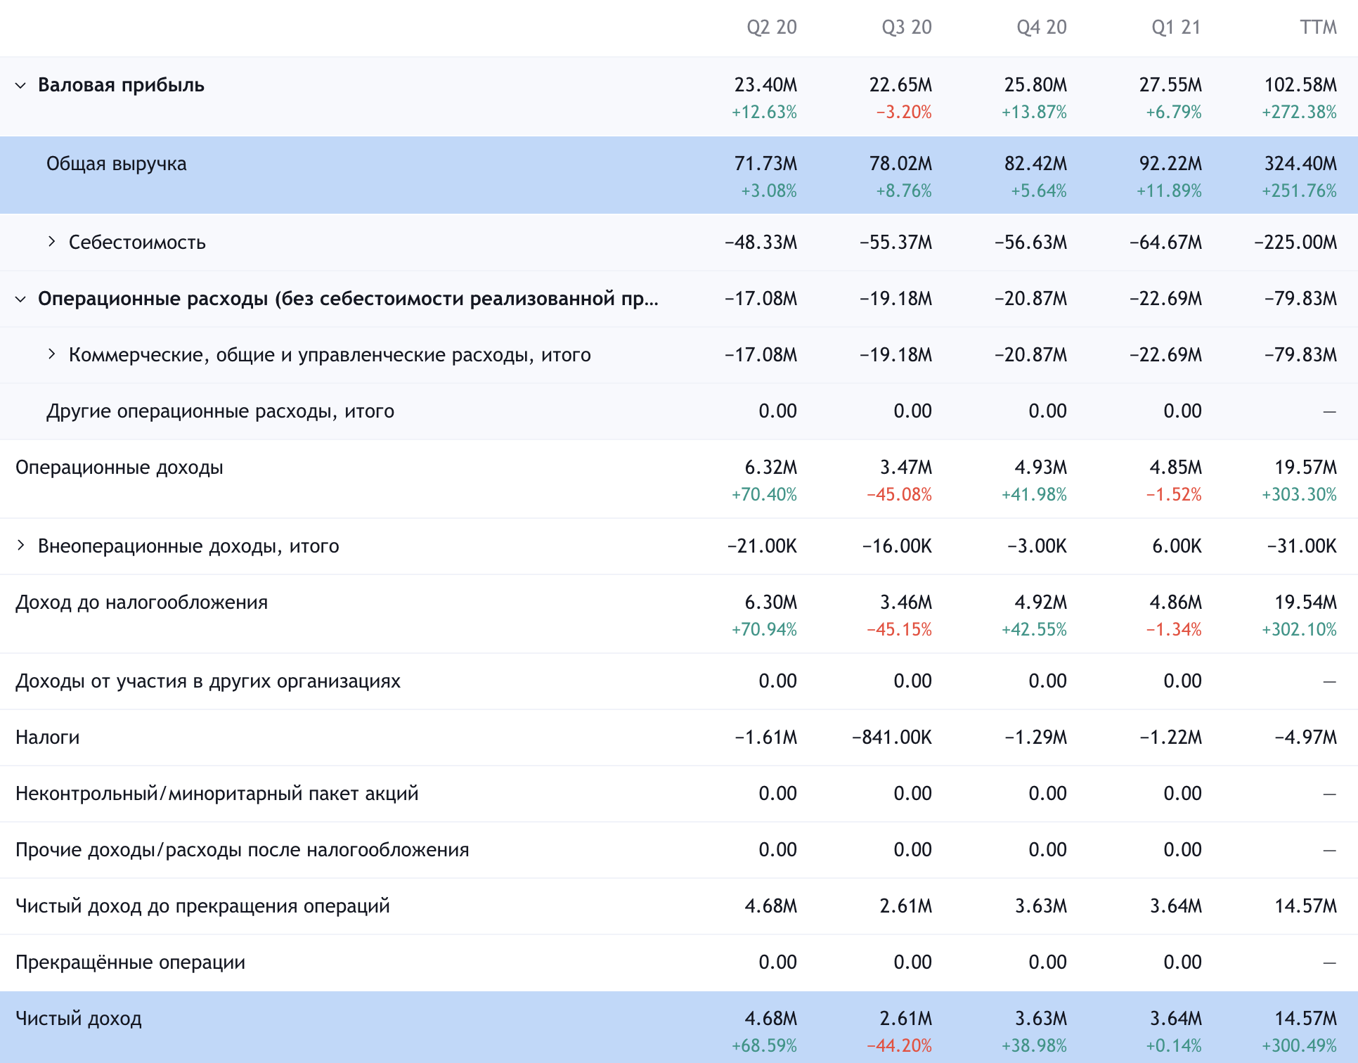The image size is (1358, 1063).
Task: Click Прочие доходы/расходы после налогообложения label
Action: point(242,850)
